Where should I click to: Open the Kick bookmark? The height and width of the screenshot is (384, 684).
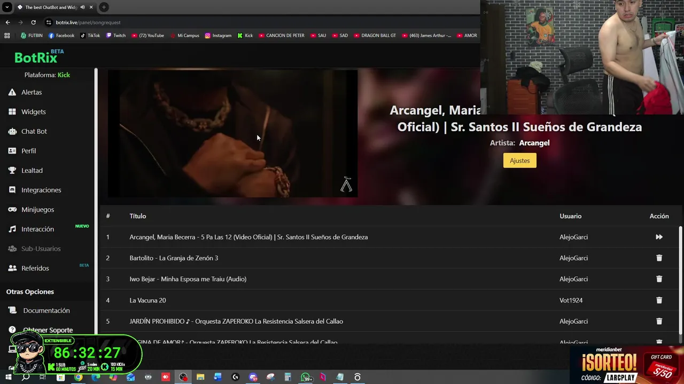(x=245, y=36)
